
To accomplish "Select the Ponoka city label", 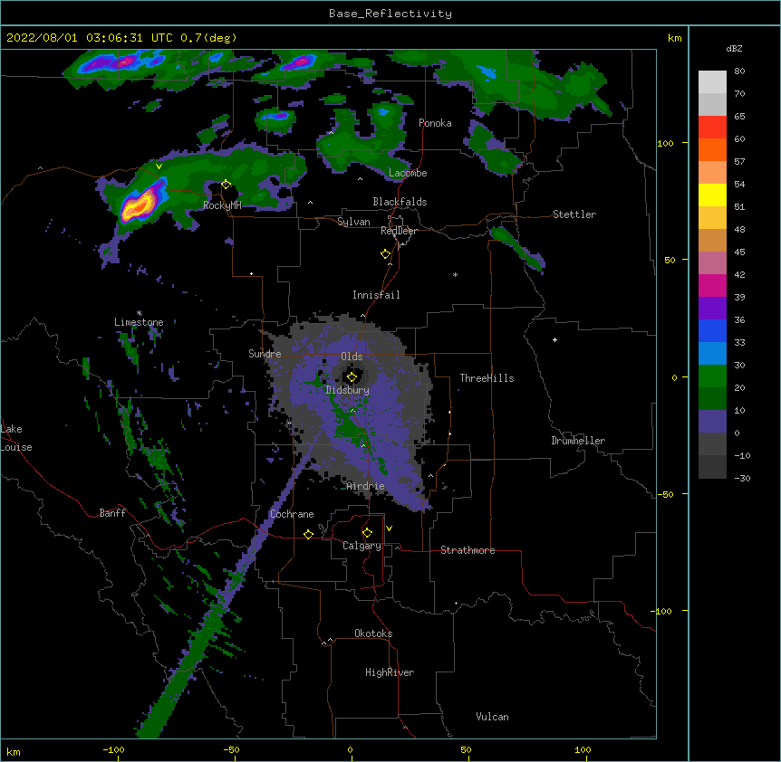I will pos(435,123).
